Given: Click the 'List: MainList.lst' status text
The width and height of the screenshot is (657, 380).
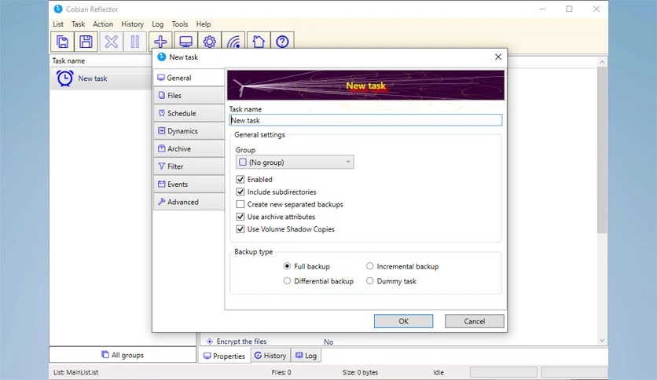Looking at the screenshot, I should (76, 372).
